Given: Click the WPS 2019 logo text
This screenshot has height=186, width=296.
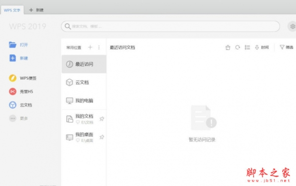Looking at the screenshot, I should 28,27.
